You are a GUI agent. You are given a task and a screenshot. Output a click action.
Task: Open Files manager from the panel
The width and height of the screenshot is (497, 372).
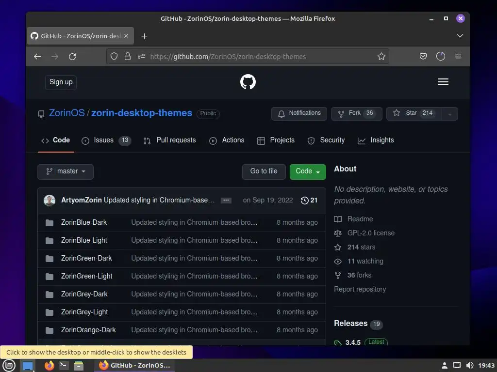coord(78,365)
